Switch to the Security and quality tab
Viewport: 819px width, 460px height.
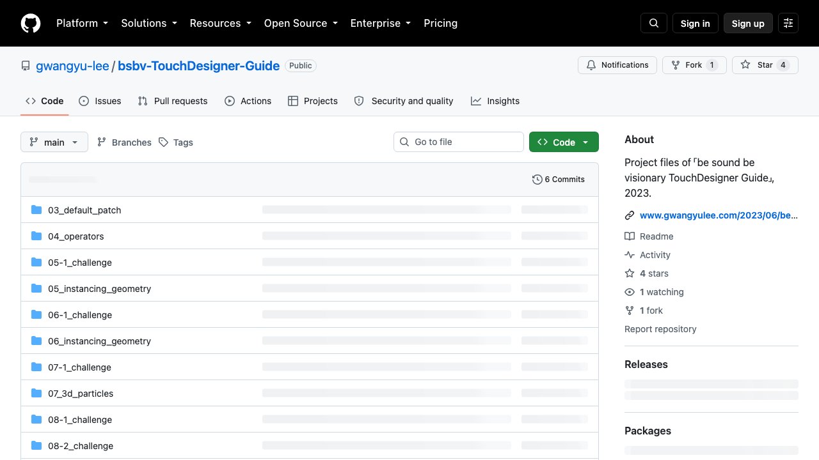click(404, 101)
